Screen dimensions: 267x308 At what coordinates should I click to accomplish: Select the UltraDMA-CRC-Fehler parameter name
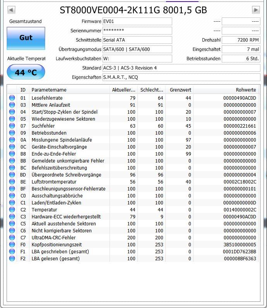53,237
